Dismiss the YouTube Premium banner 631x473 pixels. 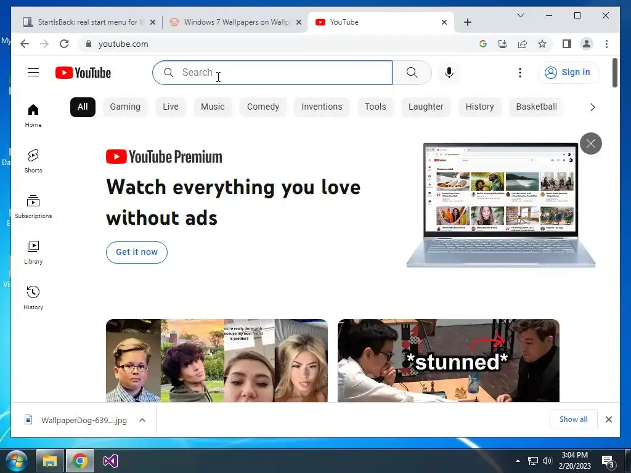pyautogui.click(x=591, y=143)
